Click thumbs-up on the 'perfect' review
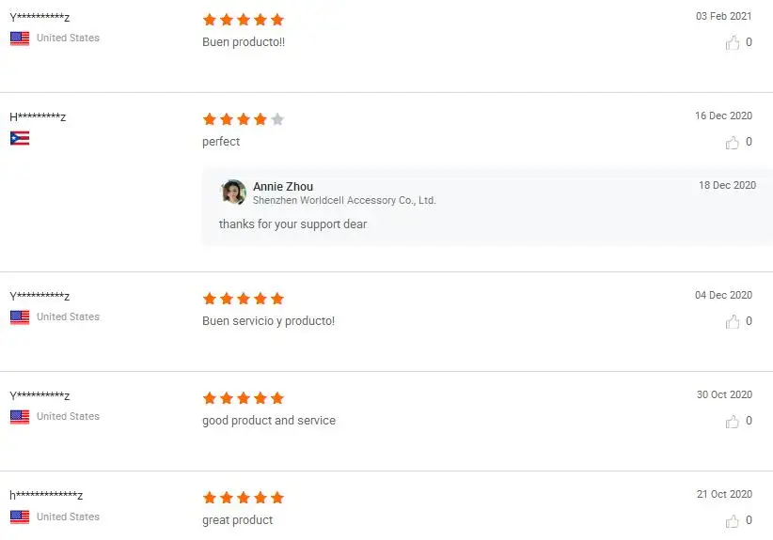The image size is (773, 540). (x=733, y=143)
